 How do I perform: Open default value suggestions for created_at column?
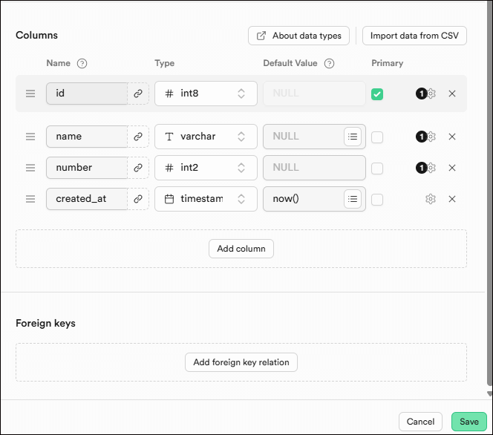[x=353, y=199]
